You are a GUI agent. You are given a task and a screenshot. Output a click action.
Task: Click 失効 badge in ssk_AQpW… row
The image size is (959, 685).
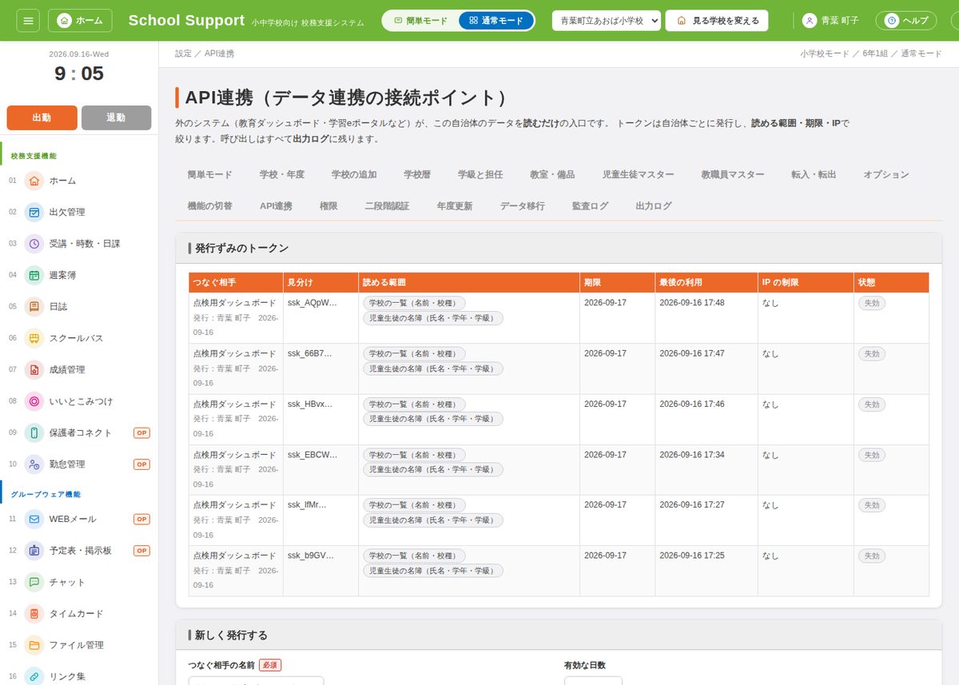coord(872,303)
